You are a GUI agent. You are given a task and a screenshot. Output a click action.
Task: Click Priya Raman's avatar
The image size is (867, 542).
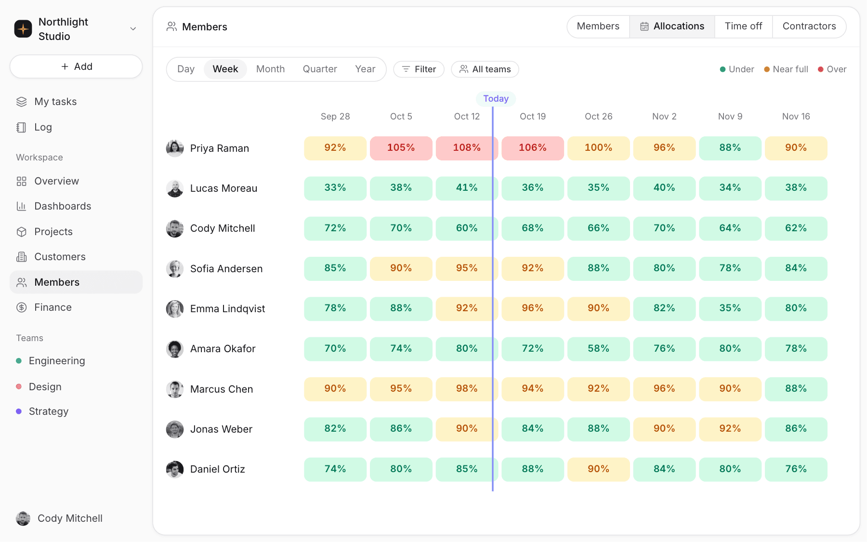tap(175, 148)
